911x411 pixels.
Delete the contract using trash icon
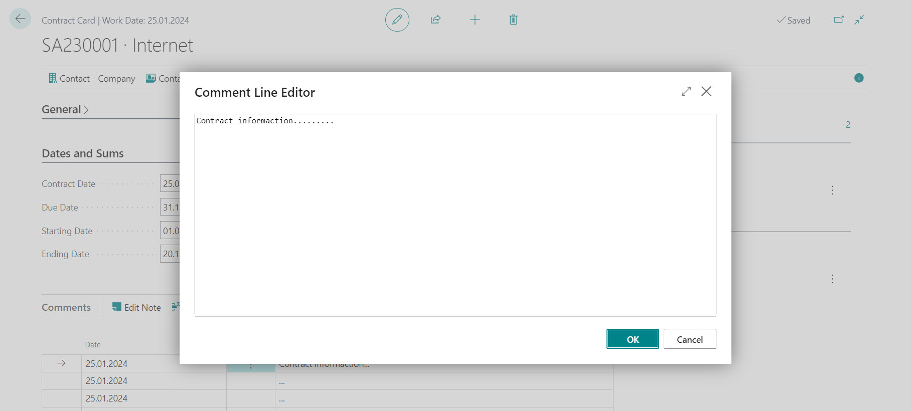(x=513, y=20)
